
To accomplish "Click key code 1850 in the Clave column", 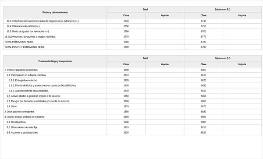I will (126, 96).
